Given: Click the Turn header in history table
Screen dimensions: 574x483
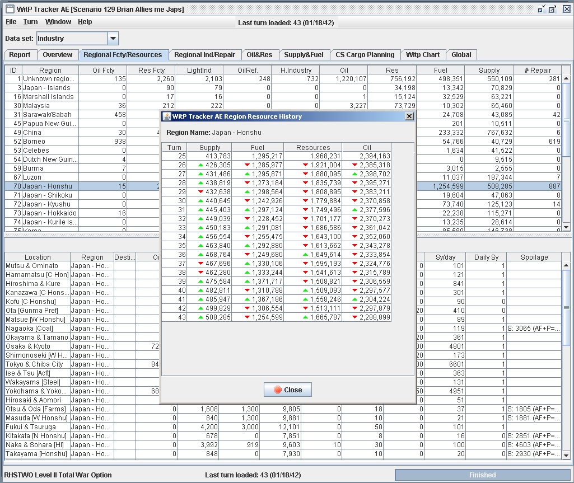Looking at the screenshot, I should (x=174, y=147).
